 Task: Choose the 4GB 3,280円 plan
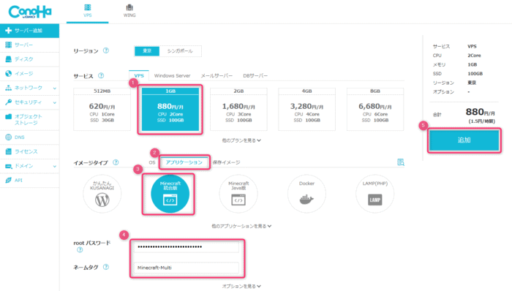pyautogui.click(x=306, y=109)
